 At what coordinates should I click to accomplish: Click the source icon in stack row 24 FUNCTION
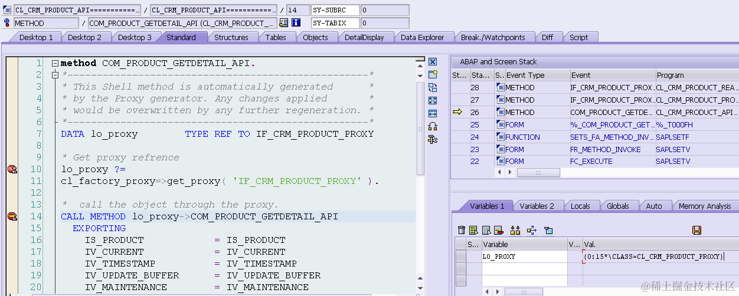[500, 137]
